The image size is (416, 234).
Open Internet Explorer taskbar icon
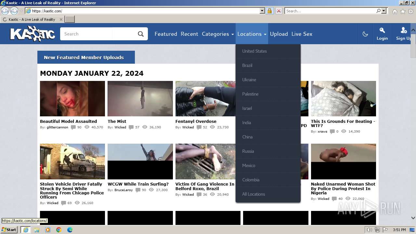(x=26, y=230)
